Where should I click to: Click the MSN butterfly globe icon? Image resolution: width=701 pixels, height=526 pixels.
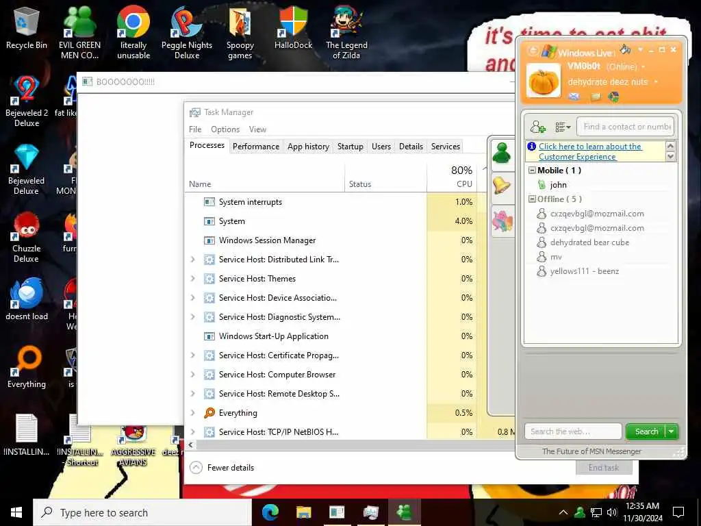[613, 96]
